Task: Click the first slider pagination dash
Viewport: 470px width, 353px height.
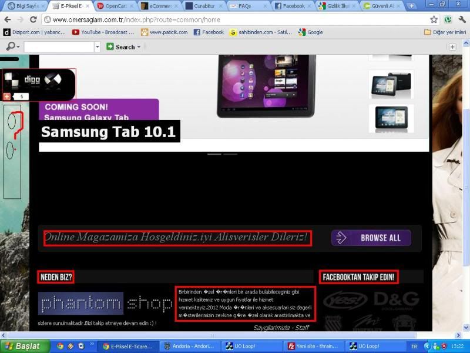Action: click(x=214, y=154)
